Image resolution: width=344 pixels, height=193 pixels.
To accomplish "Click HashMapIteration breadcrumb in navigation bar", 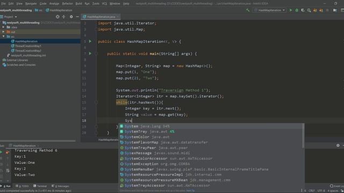I will pyautogui.click(x=59, y=10).
